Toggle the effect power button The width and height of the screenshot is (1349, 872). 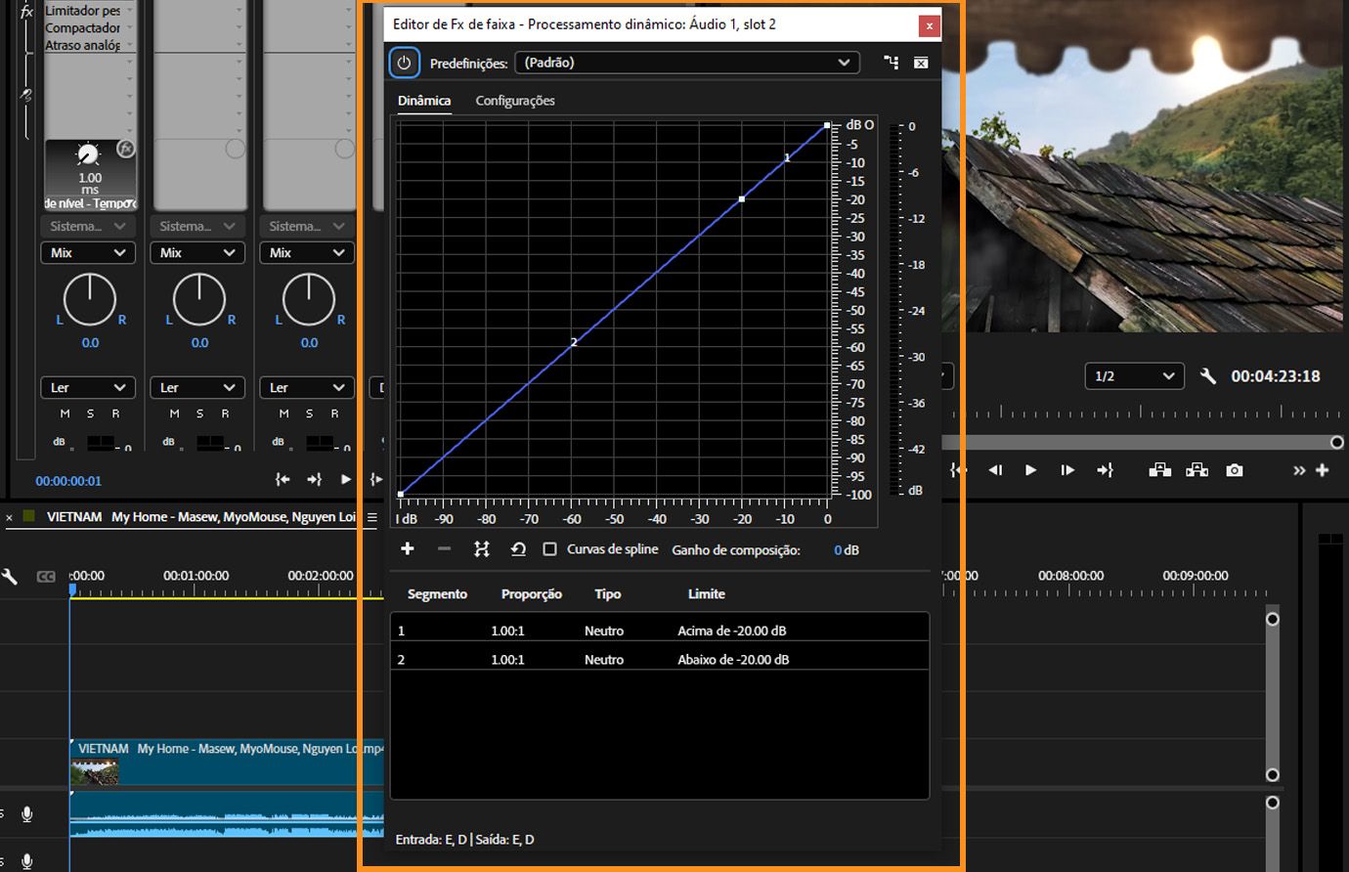(x=404, y=62)
